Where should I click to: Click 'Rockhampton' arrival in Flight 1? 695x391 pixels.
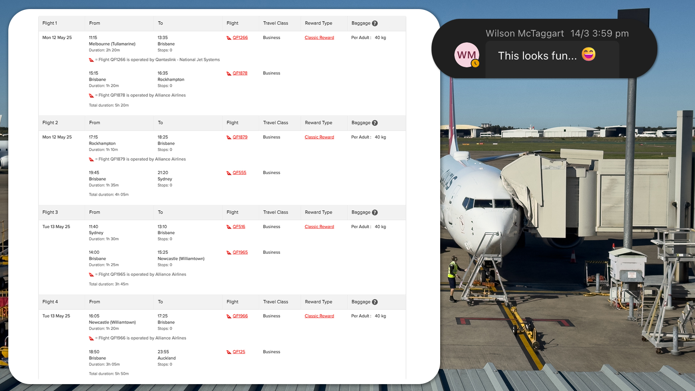[x=171, y=80]
